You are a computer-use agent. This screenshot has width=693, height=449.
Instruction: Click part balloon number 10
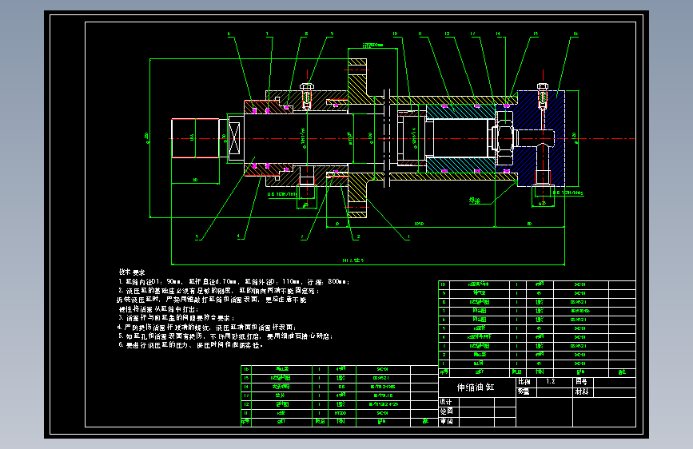(x=395, y=34)
